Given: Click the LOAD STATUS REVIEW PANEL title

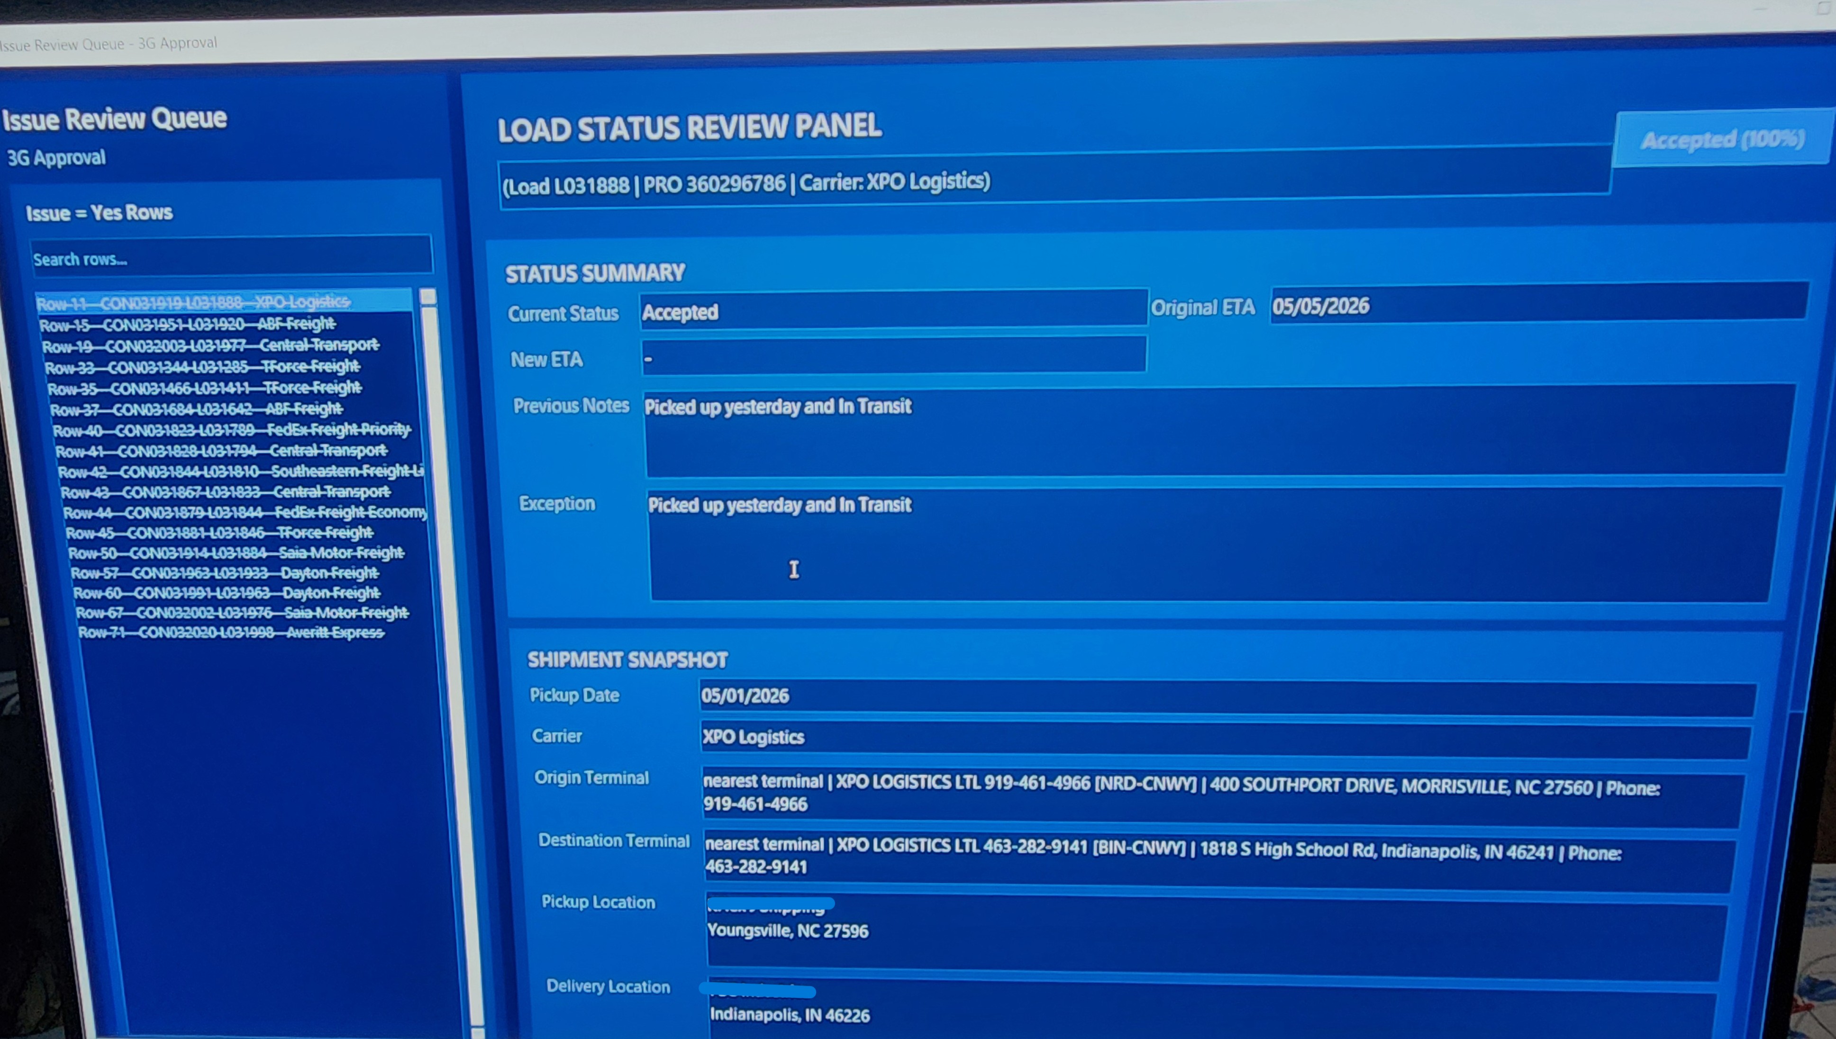Looking at the screenshot, I should pos(690,128).
